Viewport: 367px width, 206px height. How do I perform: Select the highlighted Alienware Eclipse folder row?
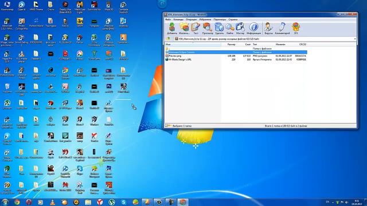click(236, 52)
